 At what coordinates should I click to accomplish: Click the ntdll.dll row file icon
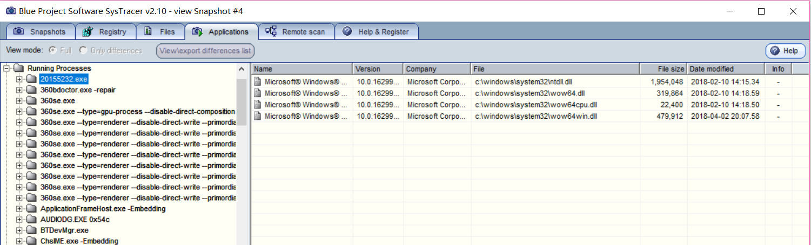pos(258,82)
